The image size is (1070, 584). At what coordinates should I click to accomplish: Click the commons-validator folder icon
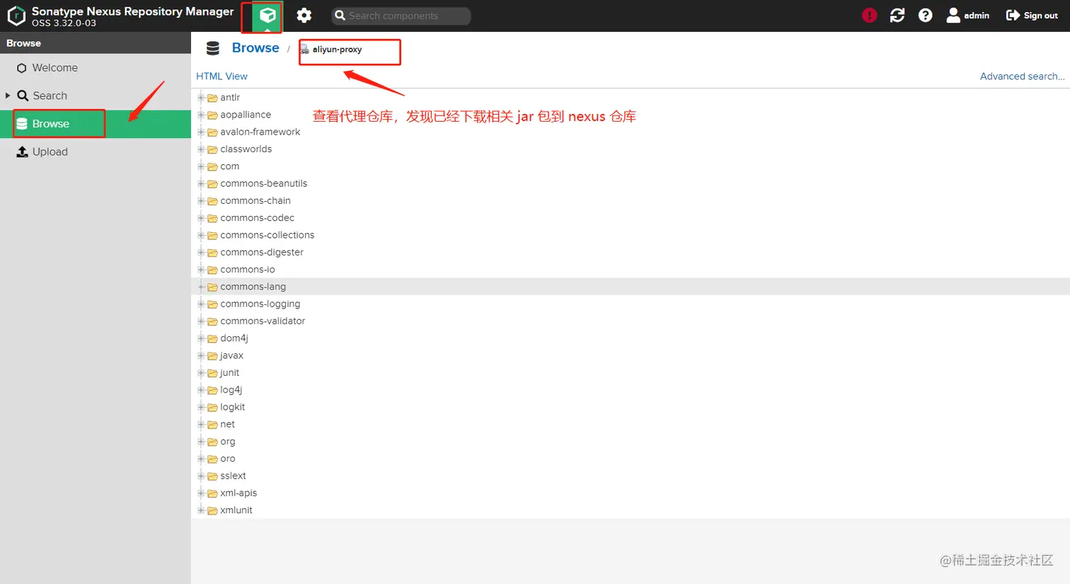(212, 321)
